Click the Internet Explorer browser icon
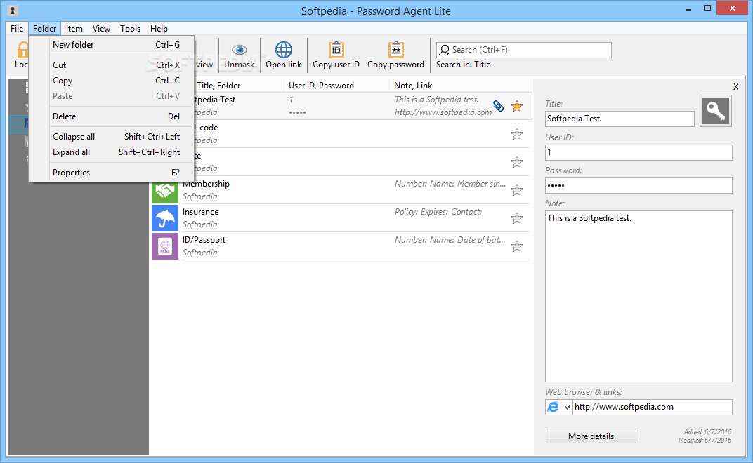This screenshot has height=463, width=753. (x=554, y=407)
